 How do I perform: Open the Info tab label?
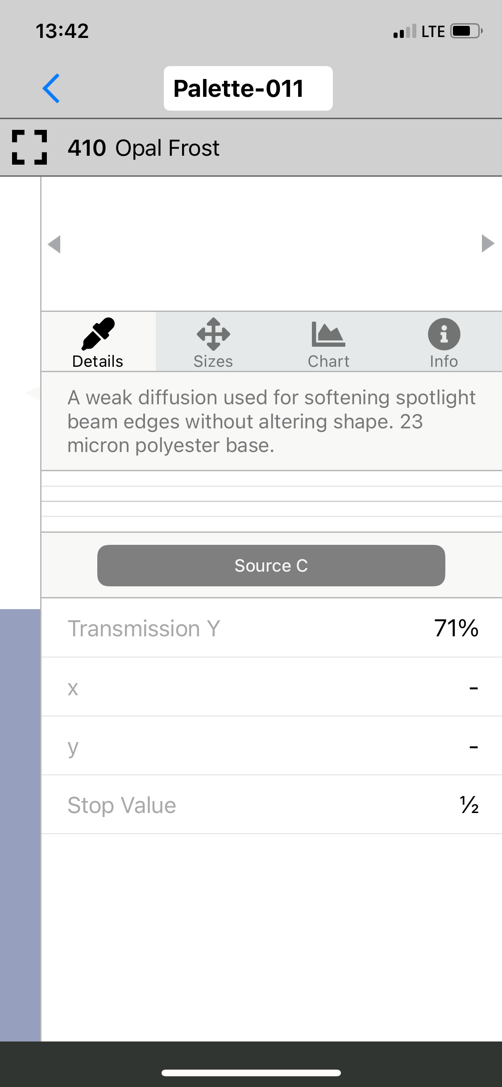[x=444, y=361]
